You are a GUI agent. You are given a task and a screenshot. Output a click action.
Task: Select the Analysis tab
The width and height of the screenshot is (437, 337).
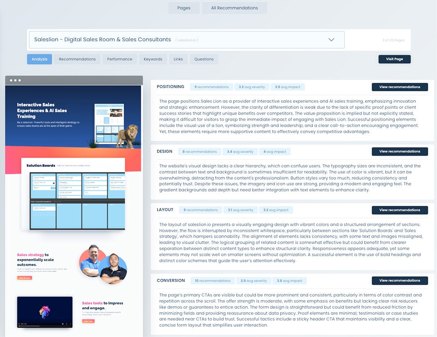(39, 59)
